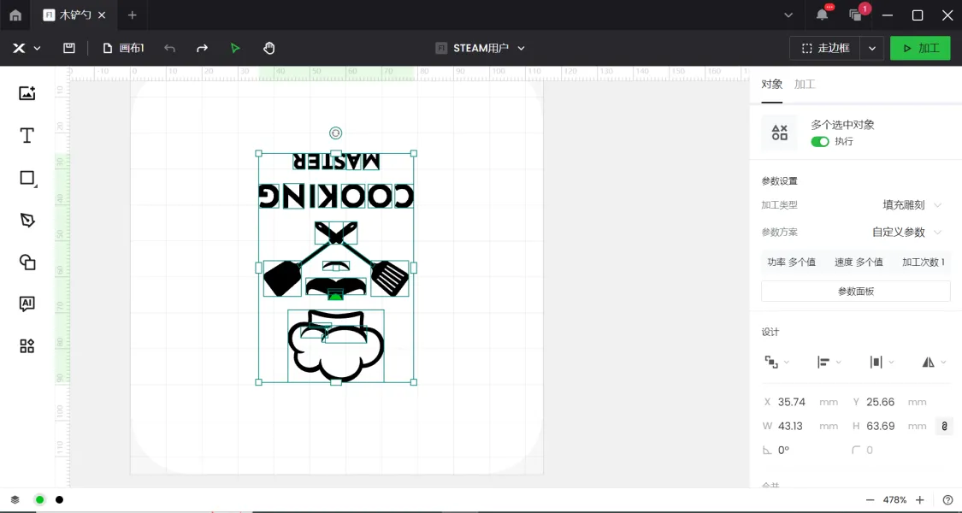Open the arrange order dropdown

pos(776,362)
